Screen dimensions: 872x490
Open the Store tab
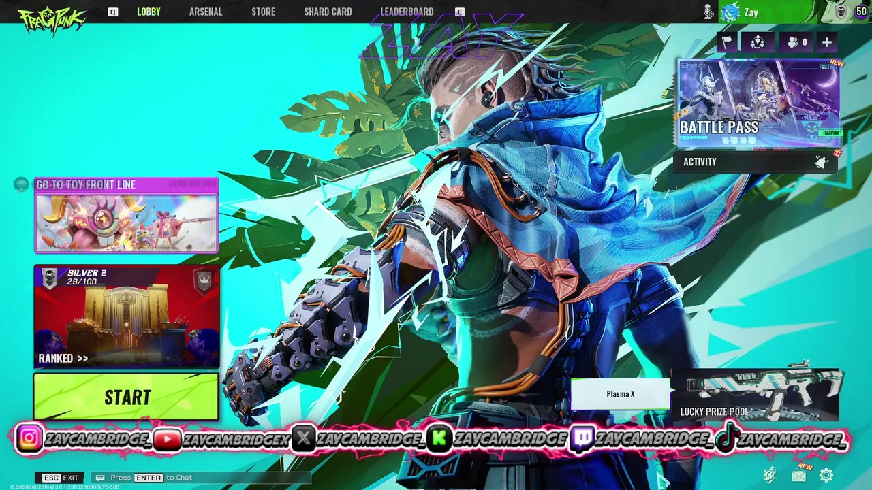pos(263,12)
